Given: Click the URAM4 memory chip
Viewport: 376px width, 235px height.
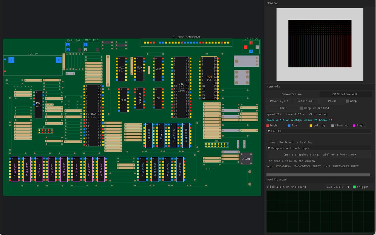Looking at the screenshot, I should (186, 135).
